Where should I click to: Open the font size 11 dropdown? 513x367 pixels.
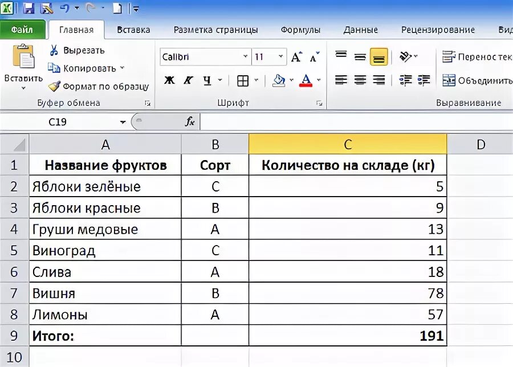pyautogui.click(x=280, y=56)
